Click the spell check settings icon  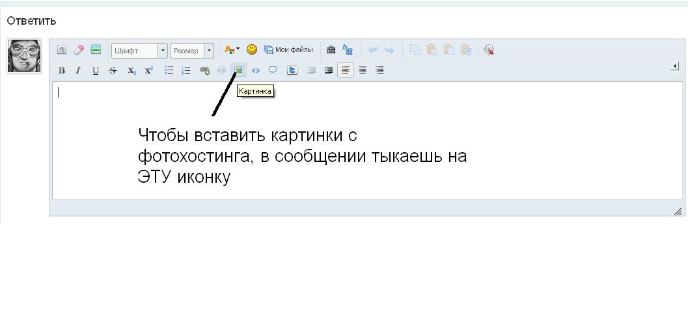[x=489, y=50]
